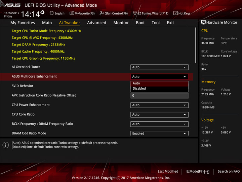The image size is (242, 182).
Task: Click the 14:14 clock time
Action: (x=31, y=14)
